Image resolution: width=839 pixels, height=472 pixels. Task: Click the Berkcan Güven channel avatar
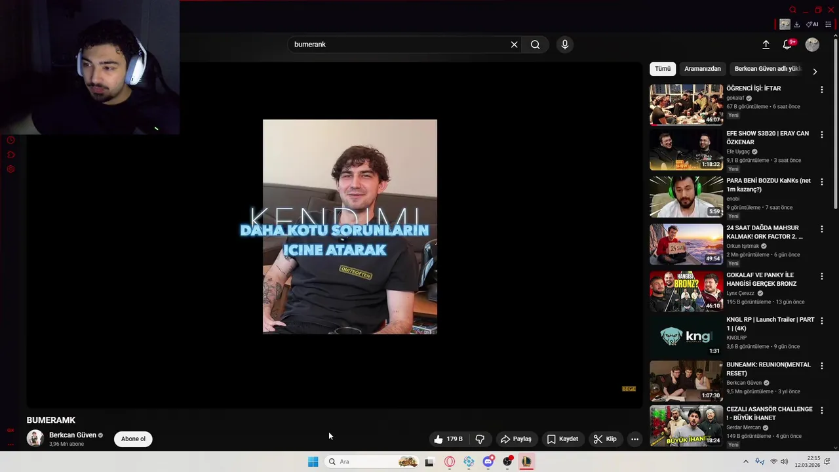click(35, 439)
